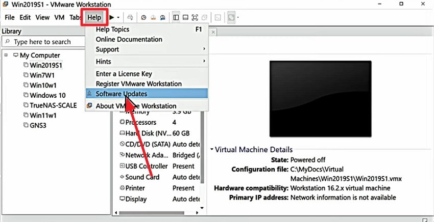Screen dimensions: 434x222
Task: Open the snapshot manager toolbar icon
Action: coord(163,17)
